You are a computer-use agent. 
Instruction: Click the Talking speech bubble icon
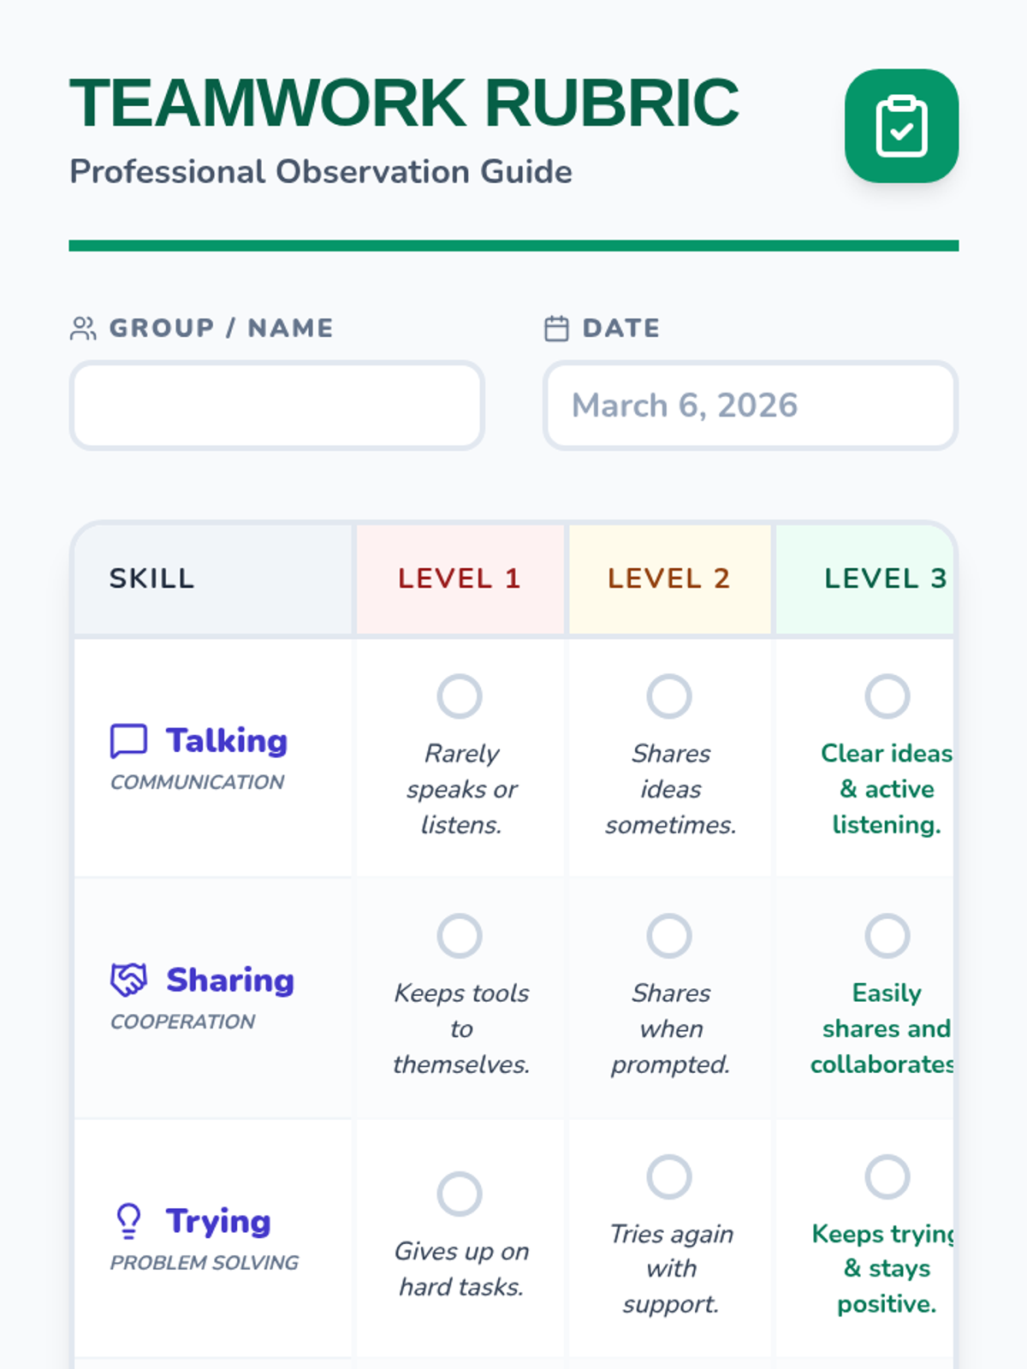[129, 741]
